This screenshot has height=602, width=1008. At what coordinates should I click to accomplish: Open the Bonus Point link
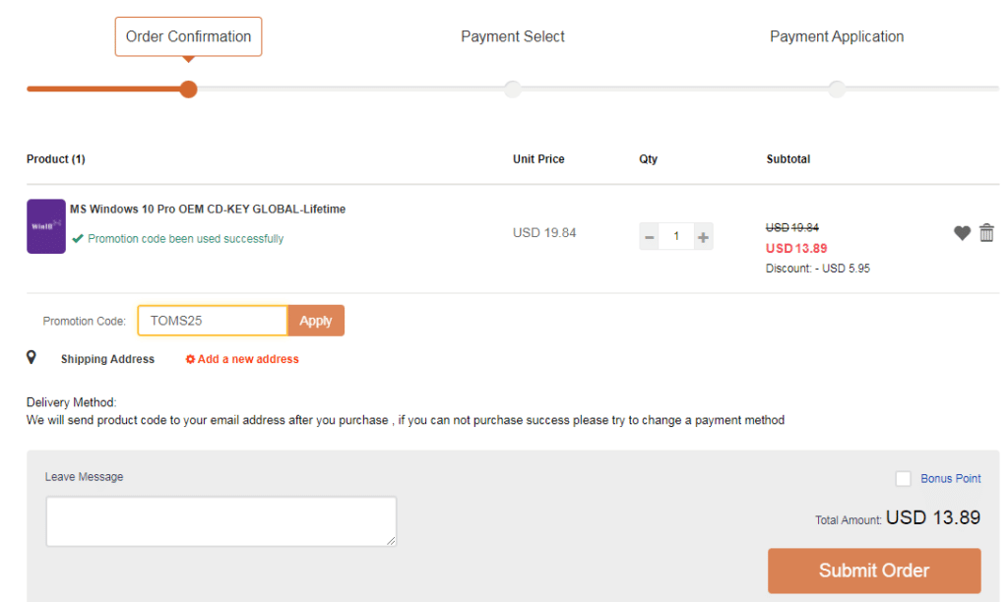[x=951, y=479]
